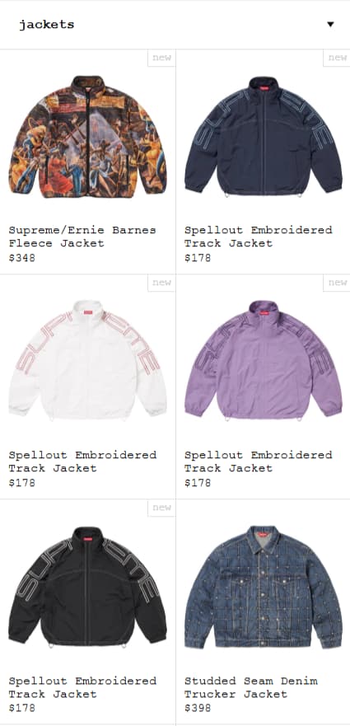Open the Ernie Barnes Fleece Jacket image

point(87,137)
